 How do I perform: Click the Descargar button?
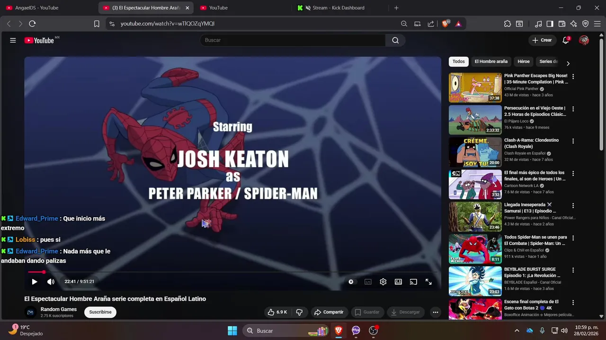pos(405,312)
